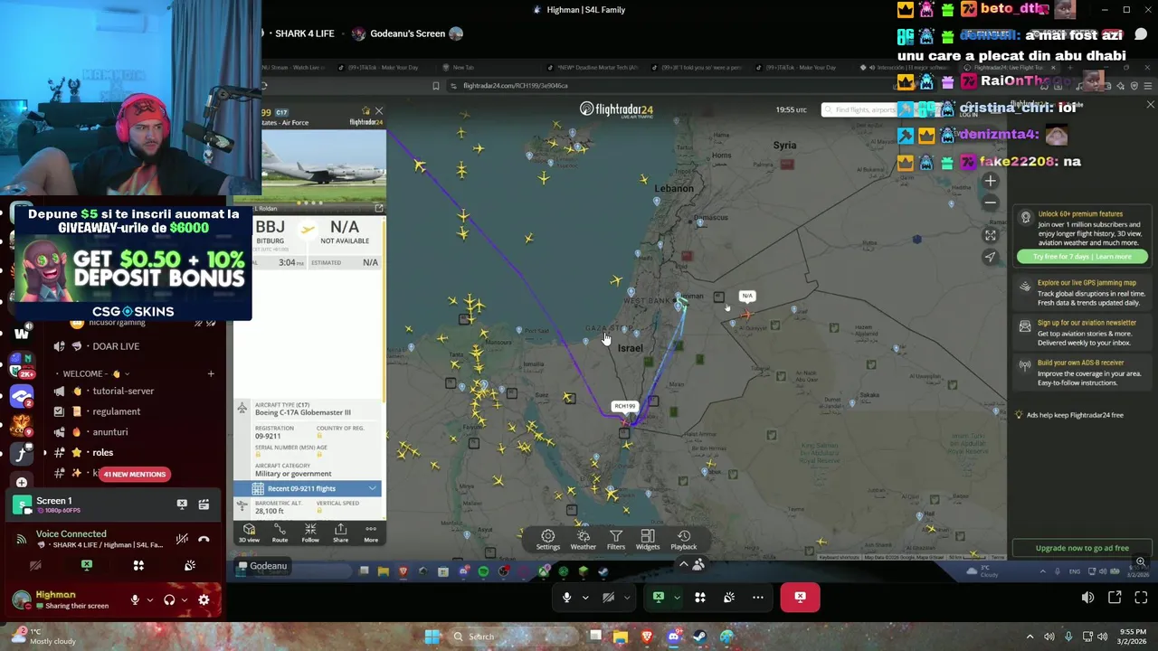Disconnect with the red call button
Image resolution: width=1158 pixels, height=651 pixels.
click(x=800, y=598)
